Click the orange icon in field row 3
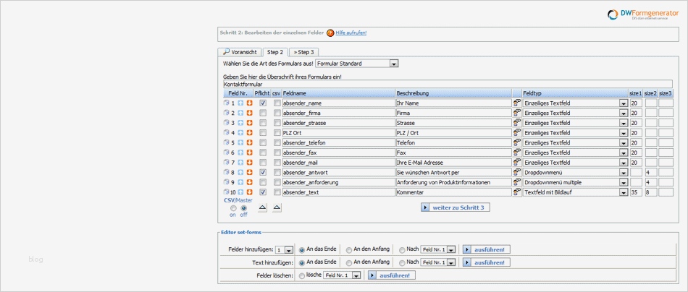The width and height of the screenshot is (688, 292). (249, 124)
